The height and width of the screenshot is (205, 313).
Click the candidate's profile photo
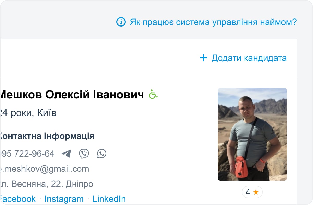[252, 134]
